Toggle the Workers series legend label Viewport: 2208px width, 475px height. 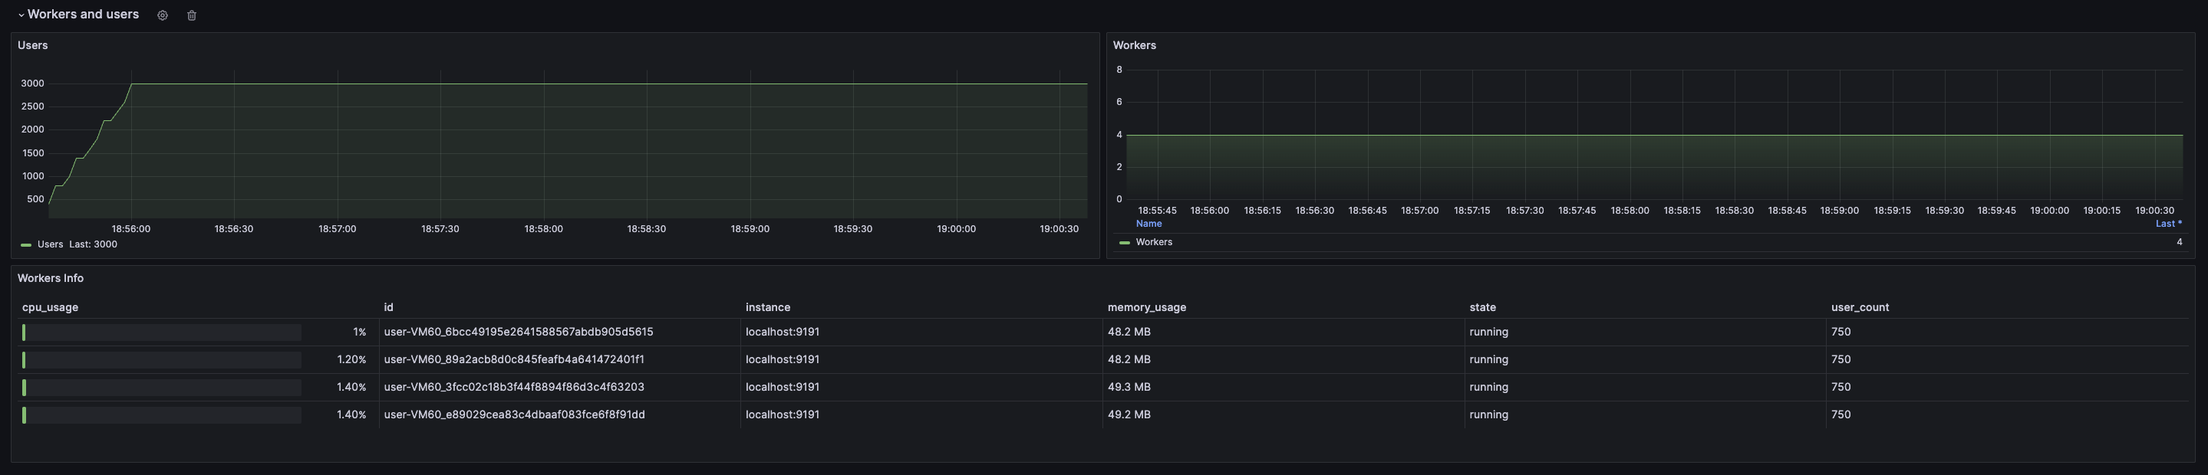click(x=1154, y=242)
